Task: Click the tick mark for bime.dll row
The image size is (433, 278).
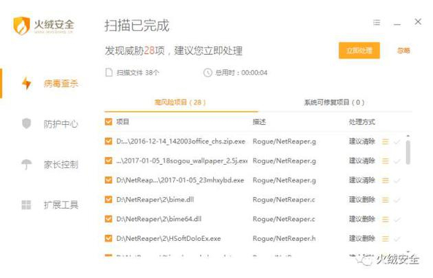Action: 397,200
